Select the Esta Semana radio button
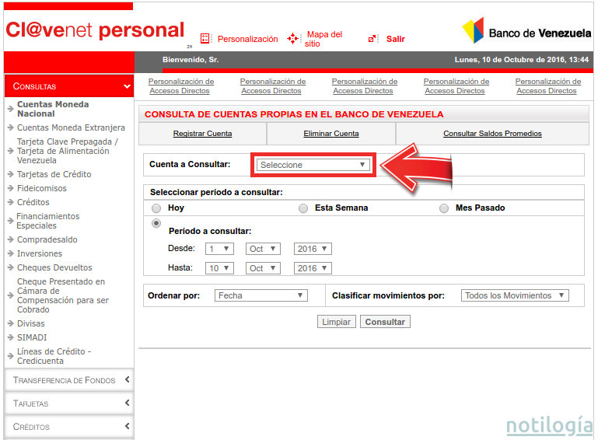The image size is (598, 440). (303, 208)
